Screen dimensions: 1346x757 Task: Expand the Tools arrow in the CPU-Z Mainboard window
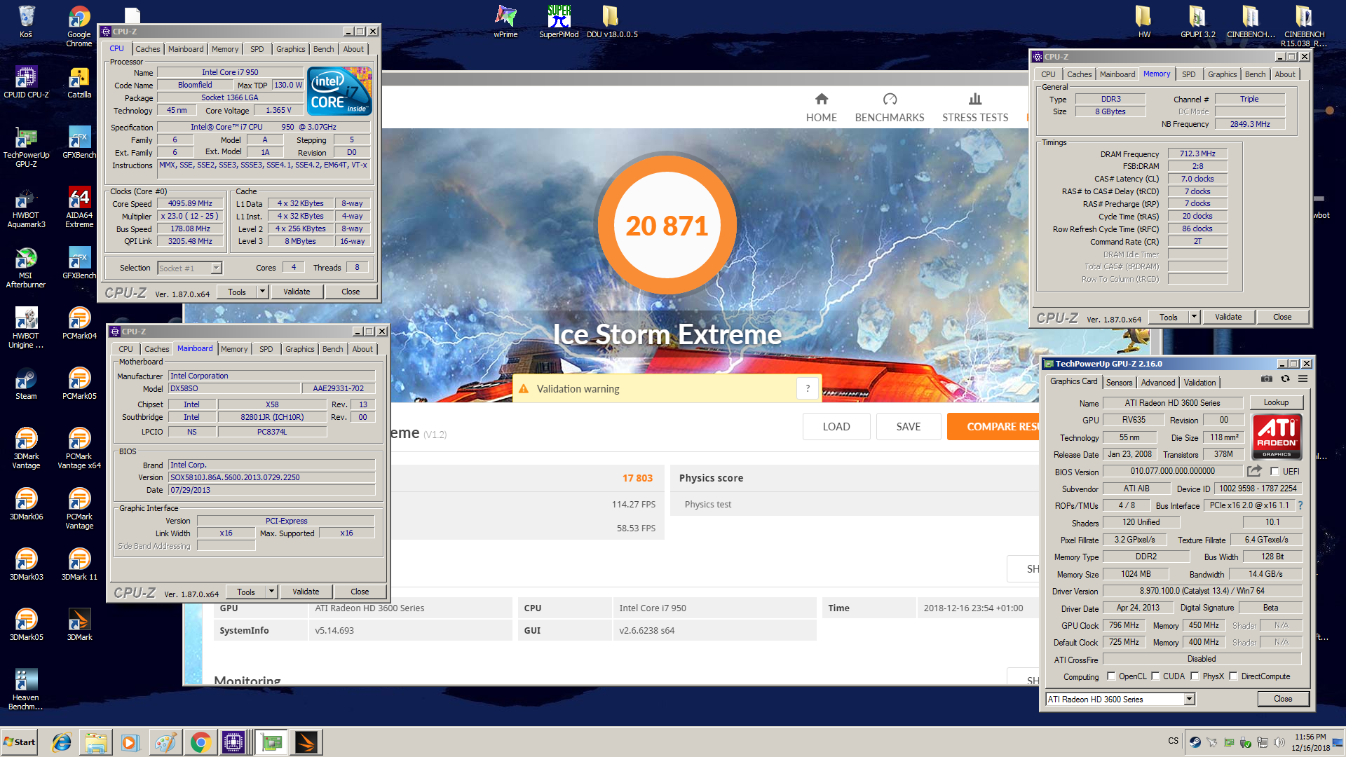tap(272, 592)
